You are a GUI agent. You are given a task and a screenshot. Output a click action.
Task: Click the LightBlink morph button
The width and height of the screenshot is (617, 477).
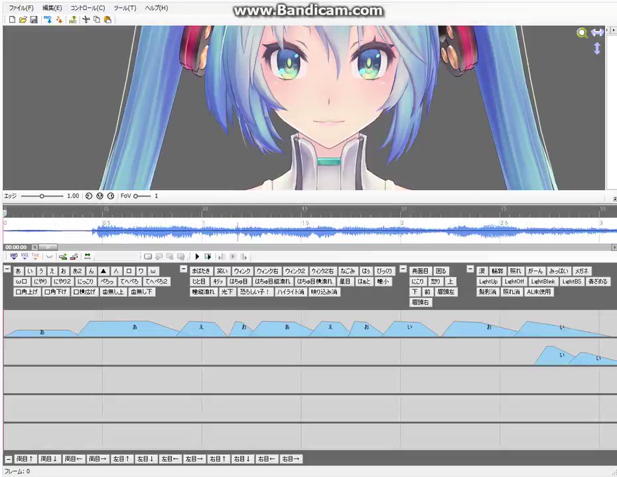click(x=543, y=282)
